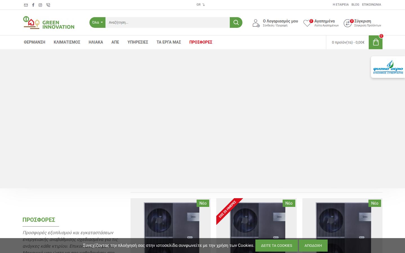Open the first heat pump product image
405x253 pixels.
coord(170,225)
